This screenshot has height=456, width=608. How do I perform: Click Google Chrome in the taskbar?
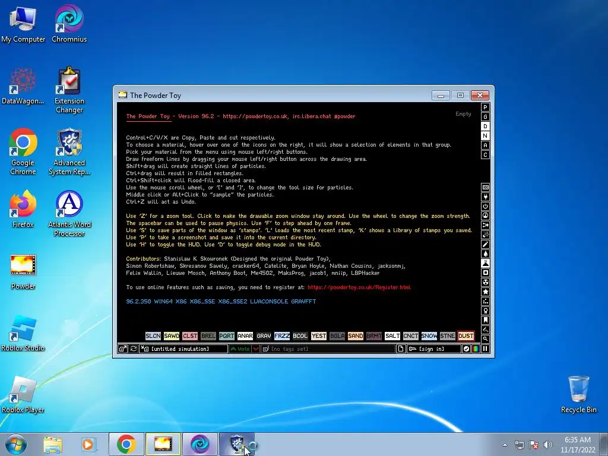pos(126,444)
